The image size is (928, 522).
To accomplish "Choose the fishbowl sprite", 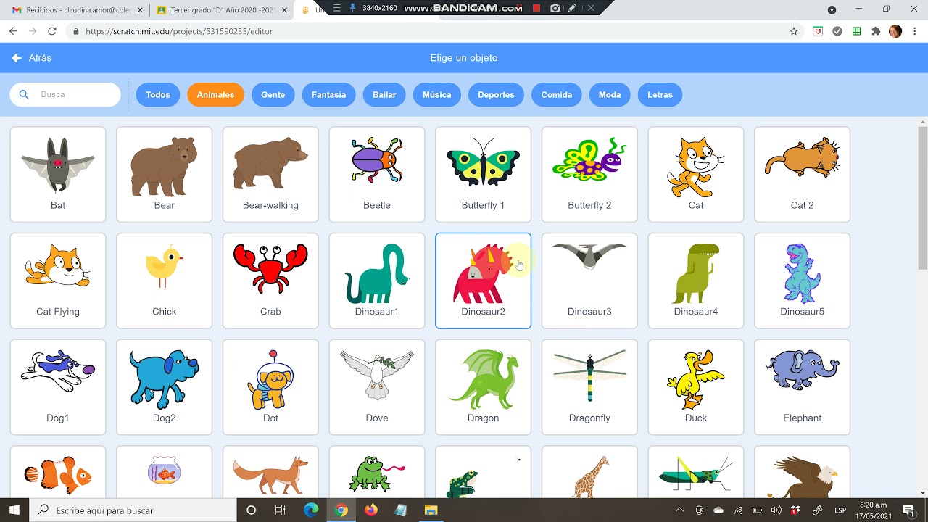I will point(165,473).
